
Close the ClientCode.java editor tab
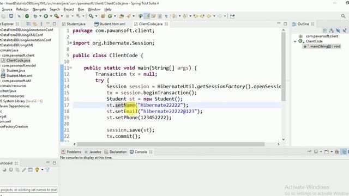166,24
